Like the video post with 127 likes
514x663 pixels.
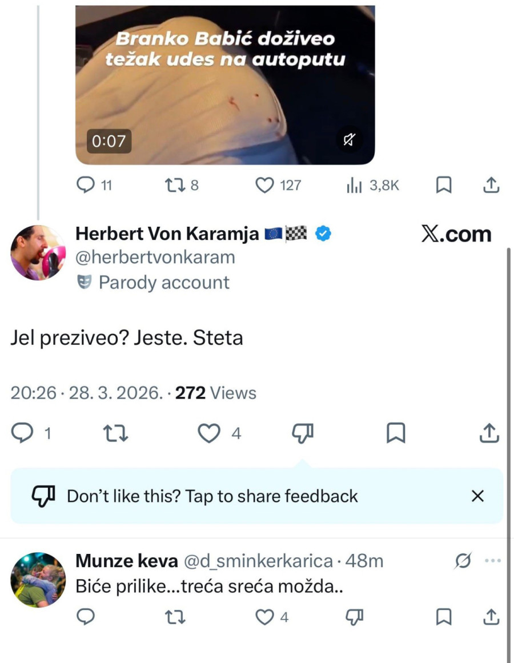click(x=264, y=185)
